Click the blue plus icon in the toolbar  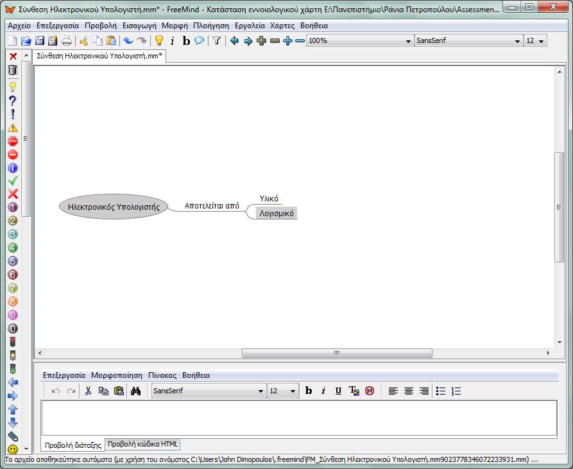[x=287, y=40]
